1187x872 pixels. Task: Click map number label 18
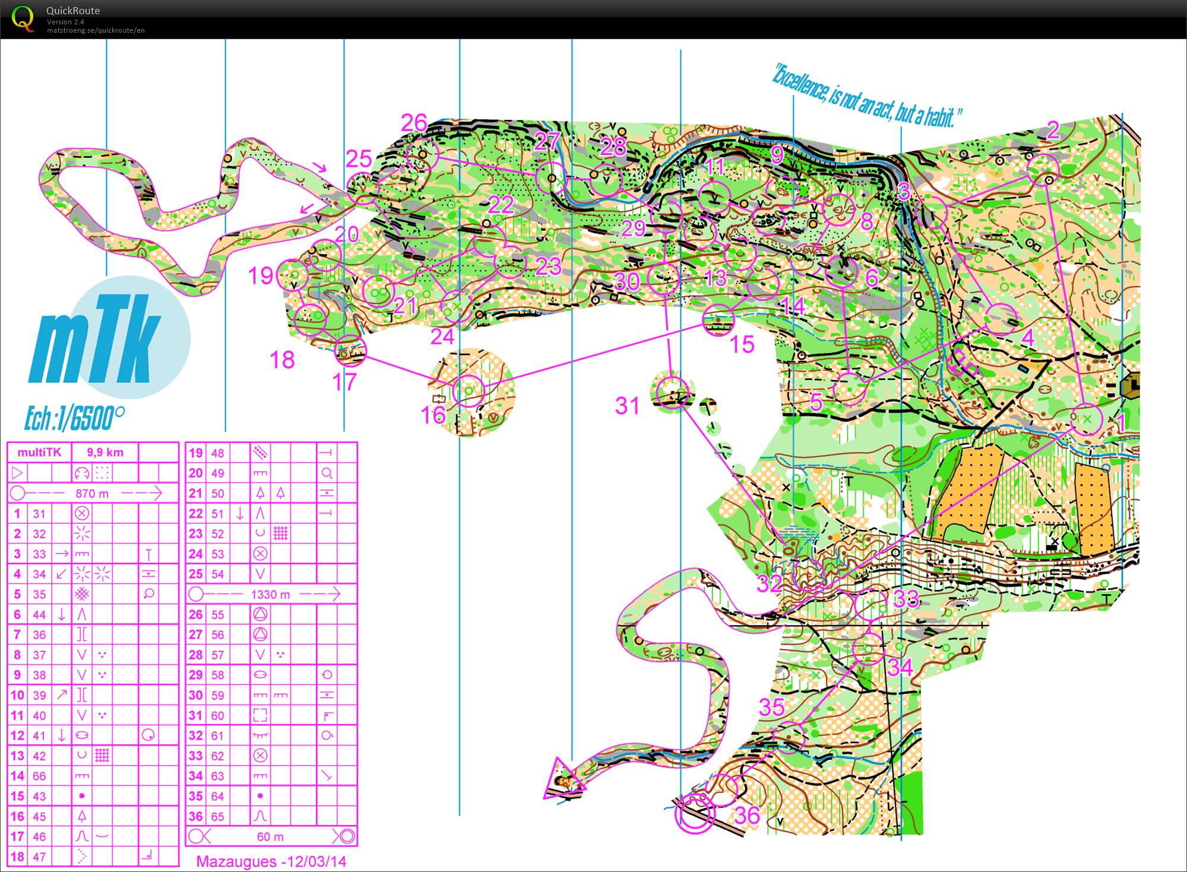(281, 360)
